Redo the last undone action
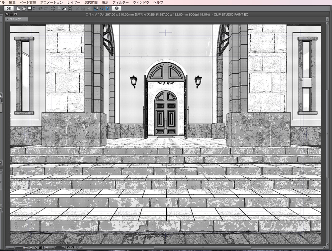The image size is (332, 251). 46,9
